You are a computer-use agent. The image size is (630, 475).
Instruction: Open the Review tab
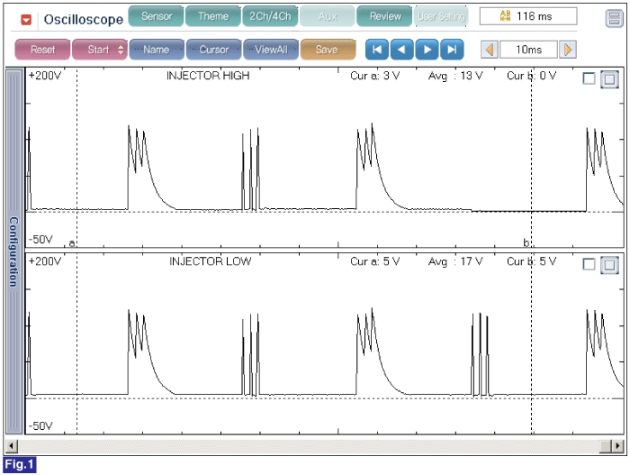pyautogui.click(x=385, y=16)
